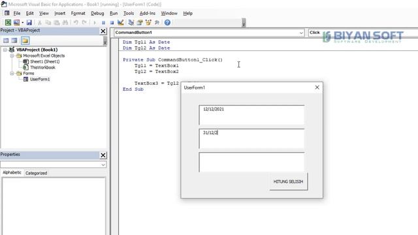This screenshot has width=418, height=235.
Task: Click the textbox containing 12/12/2021
Action: point(251,115)
